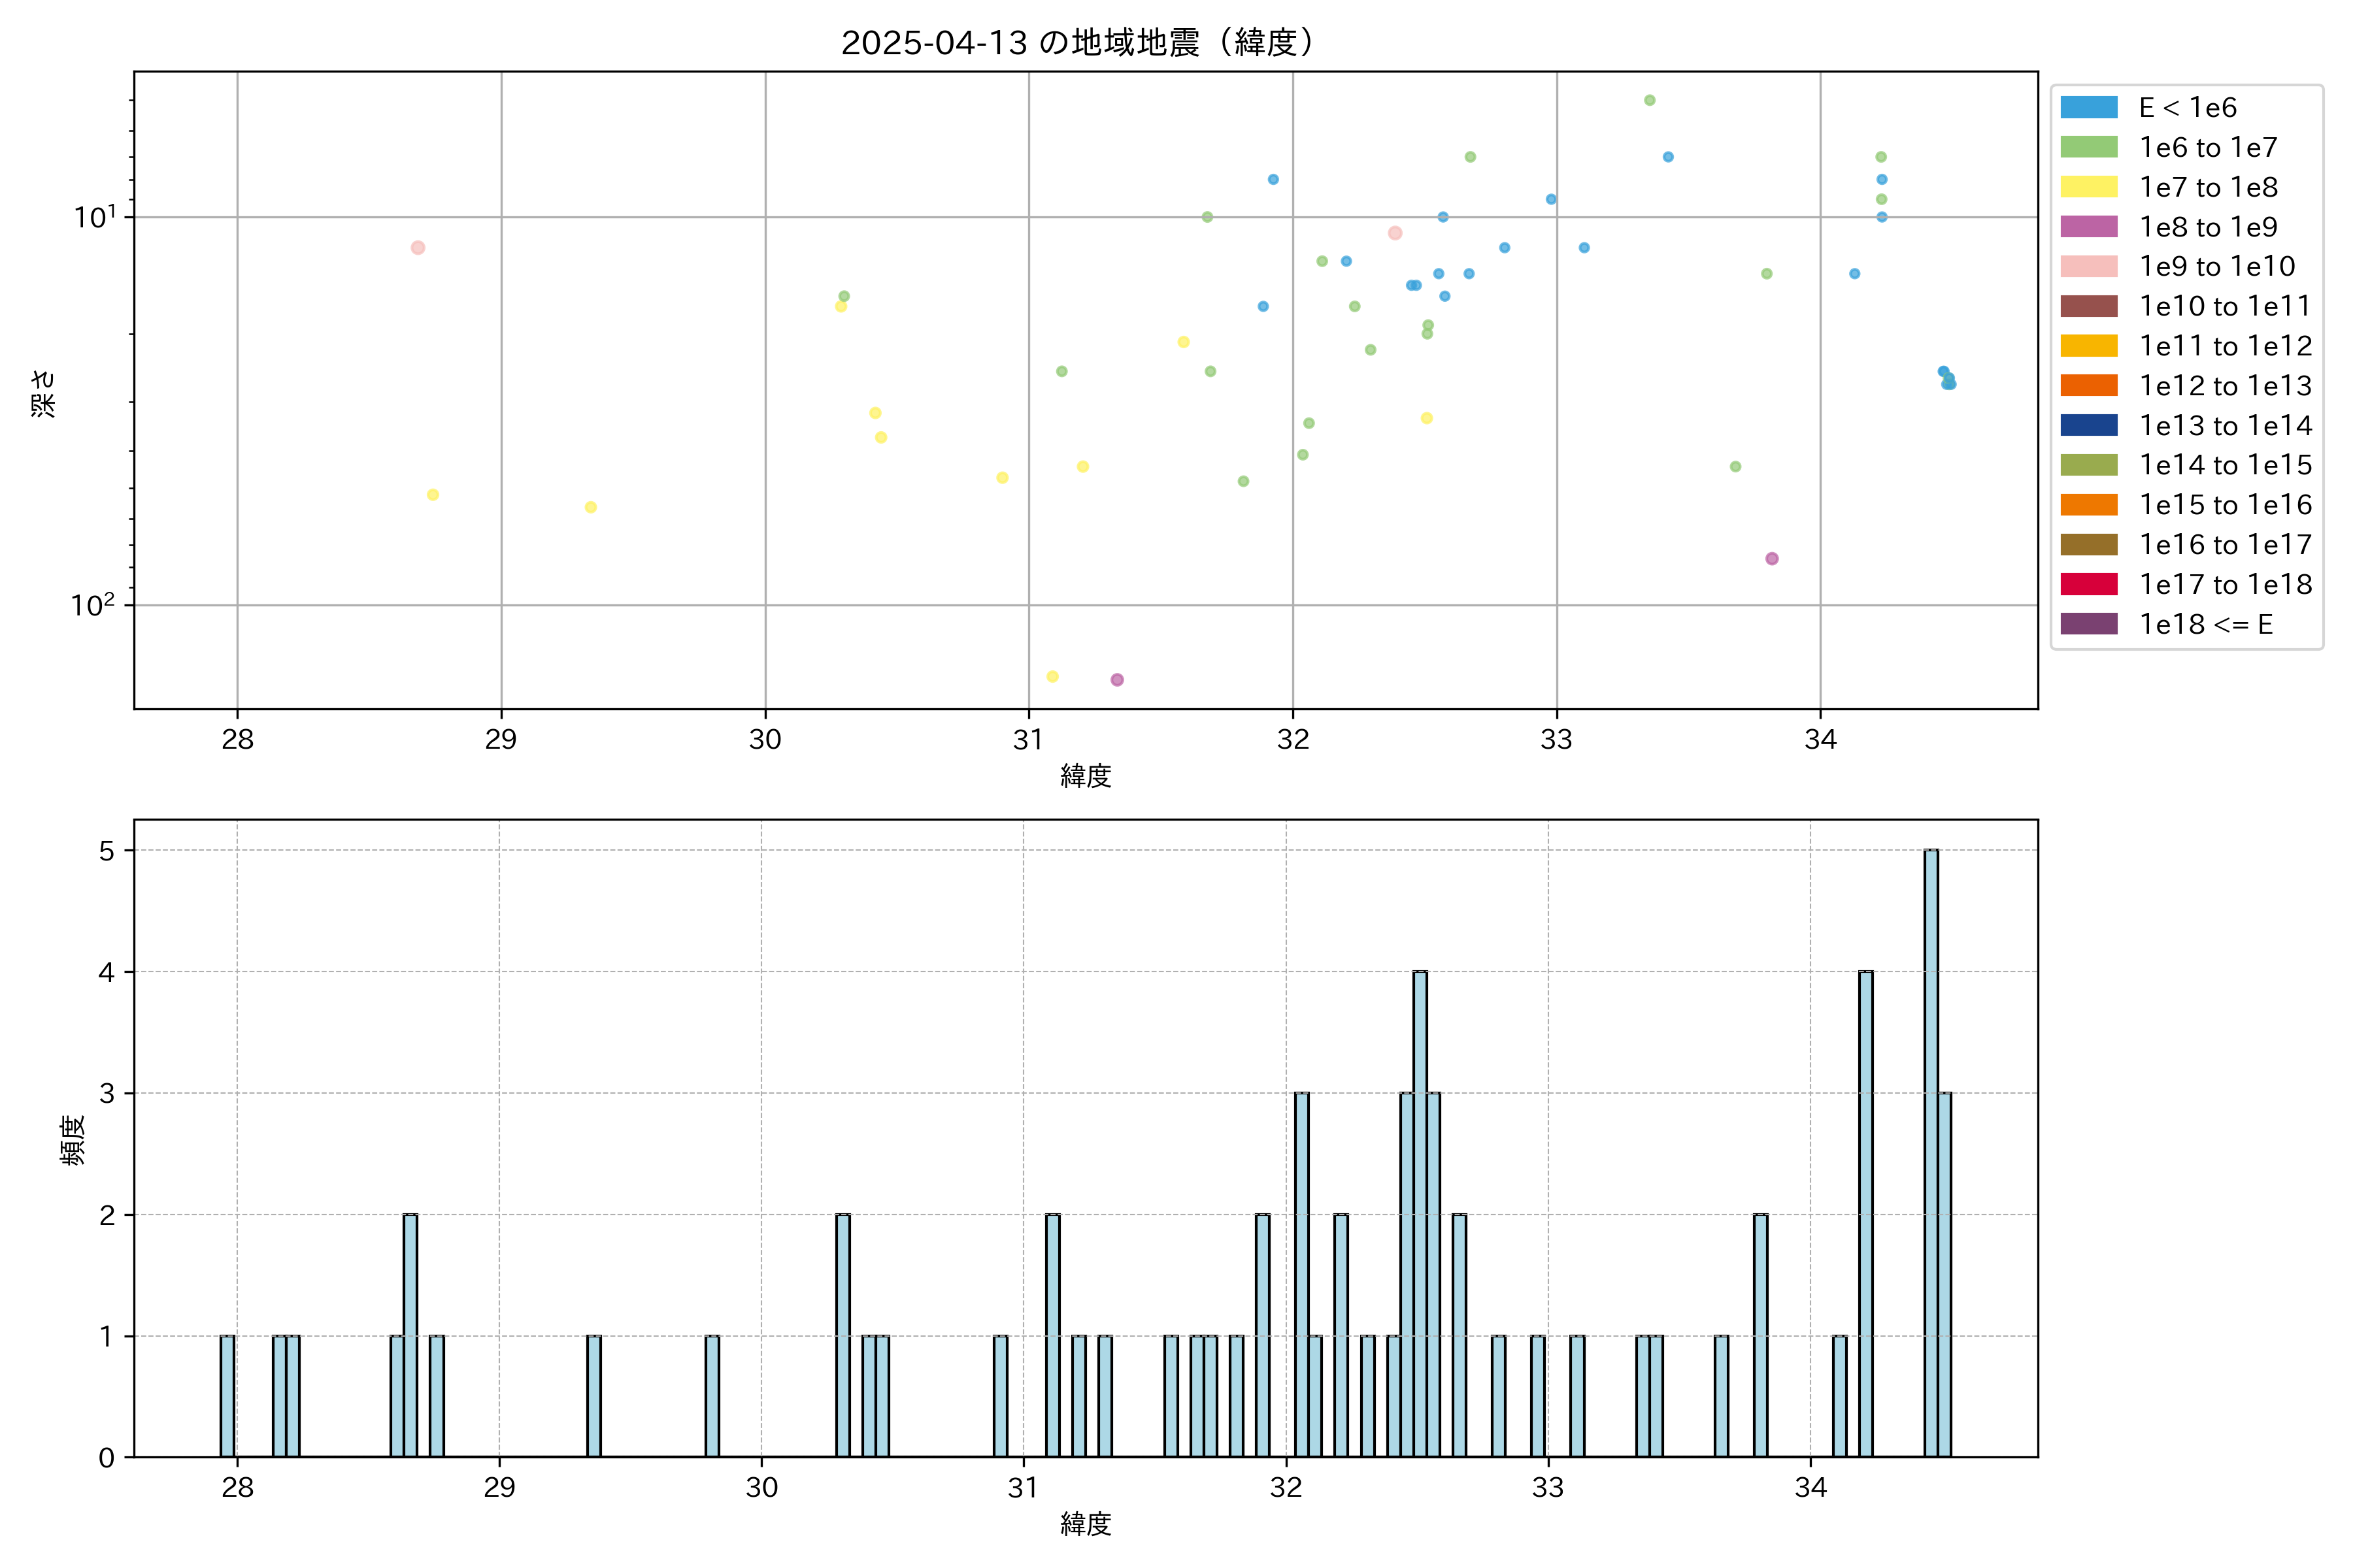Click the 1e11 to 1e12 legend swatch
The image size is (2353, 1568).
click(2088, 346)
